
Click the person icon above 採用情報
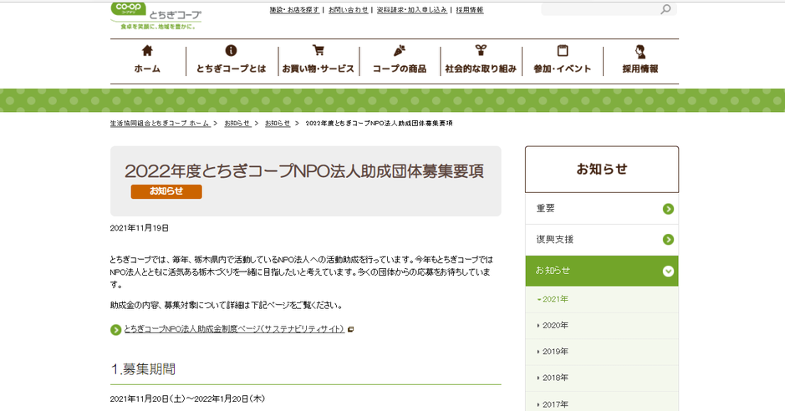[640, 51]
